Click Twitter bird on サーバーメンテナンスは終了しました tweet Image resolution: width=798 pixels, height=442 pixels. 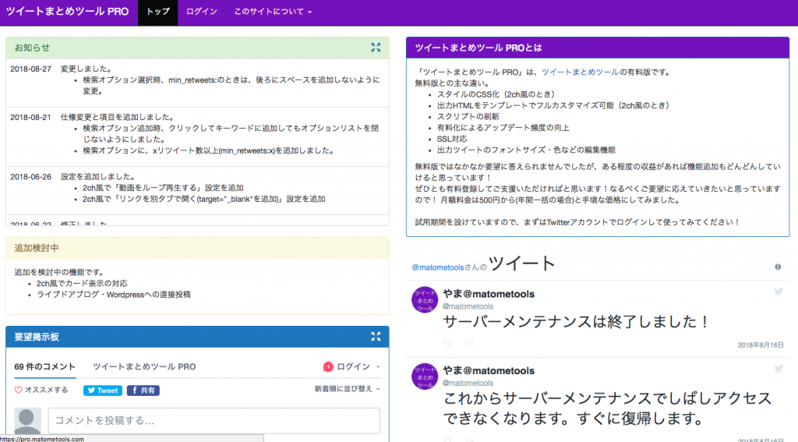(779, 292)
